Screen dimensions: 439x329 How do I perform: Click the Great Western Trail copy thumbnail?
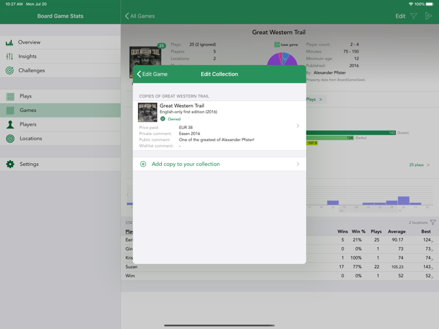coord(147,113)
